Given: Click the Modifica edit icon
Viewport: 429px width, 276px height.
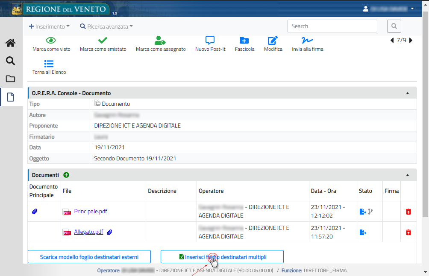Looking at the screenshot, I should point(273,41).
